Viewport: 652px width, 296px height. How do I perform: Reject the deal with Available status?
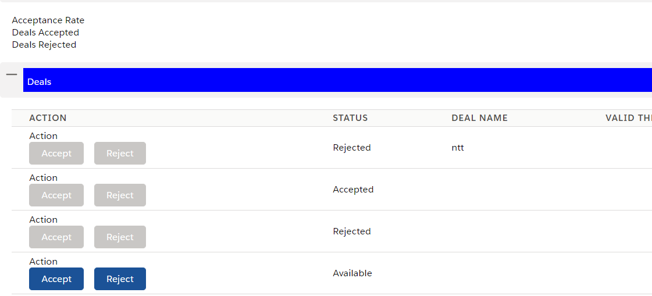[x=120, y=279]
